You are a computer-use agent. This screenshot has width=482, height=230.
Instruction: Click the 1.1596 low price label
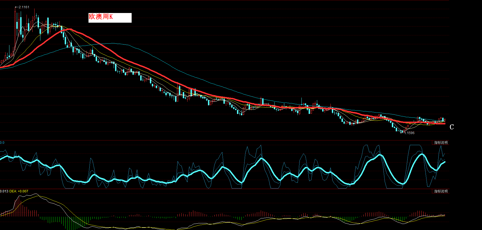tap(409, 133)
